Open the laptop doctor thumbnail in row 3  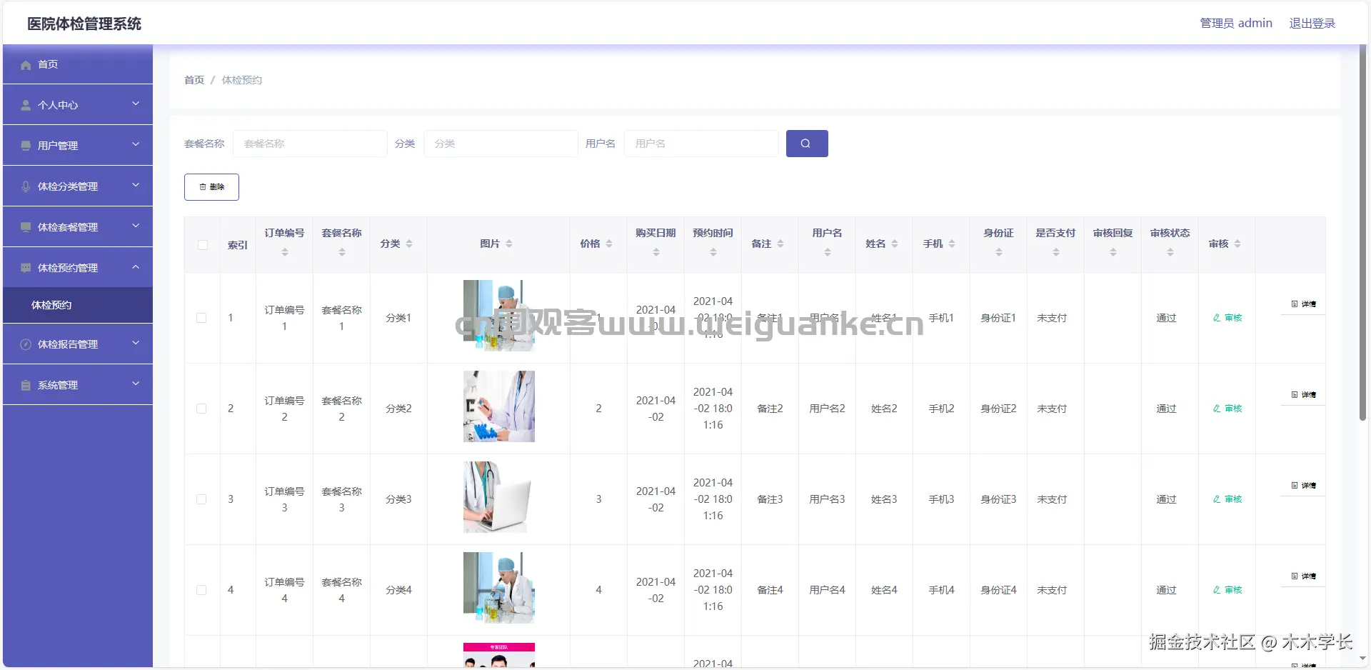coord(499,497)
